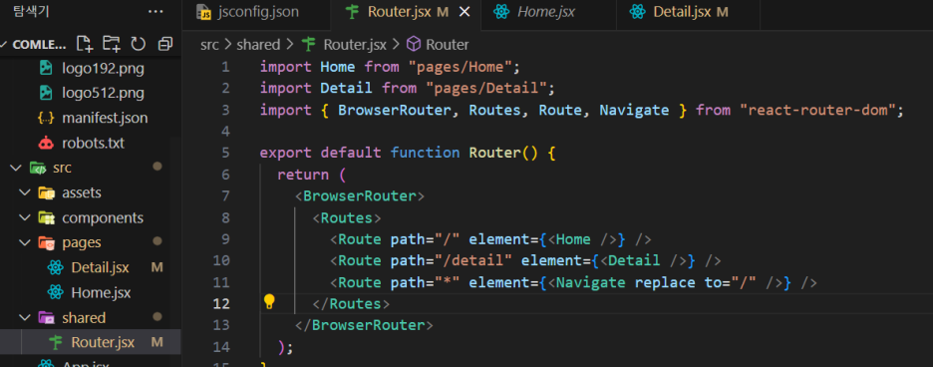Expand the assets folder chevron

click(24, 193)
